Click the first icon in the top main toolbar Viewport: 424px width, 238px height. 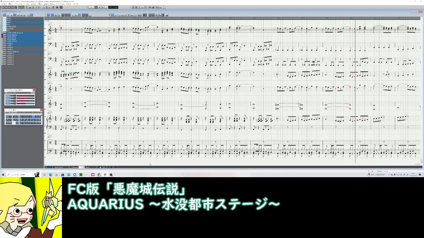[3, 7]
